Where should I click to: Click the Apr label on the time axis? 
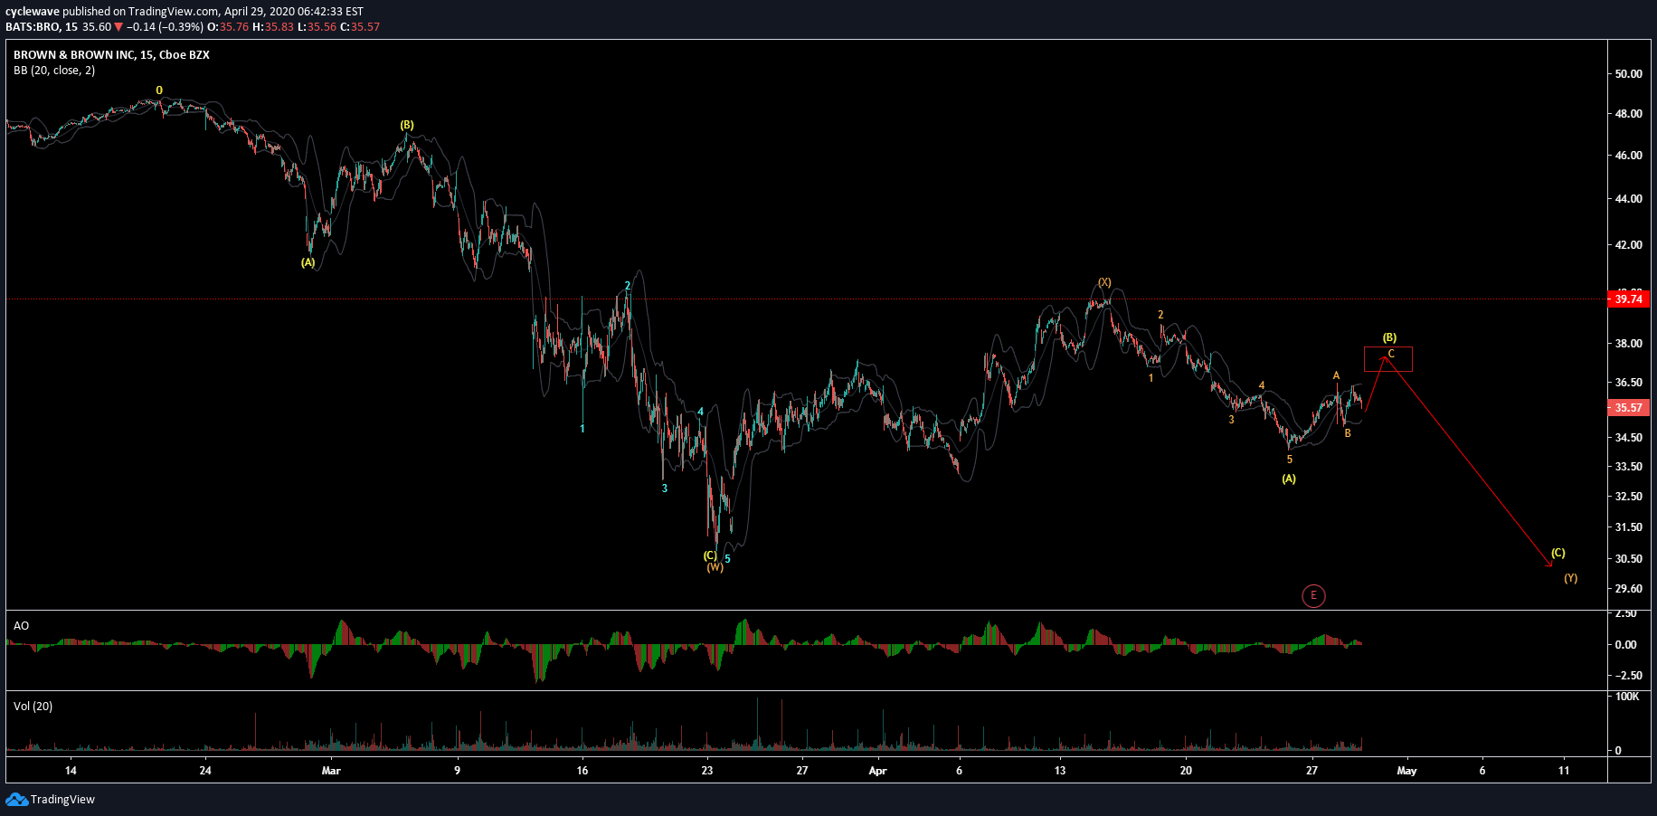[x=877, y=771]
